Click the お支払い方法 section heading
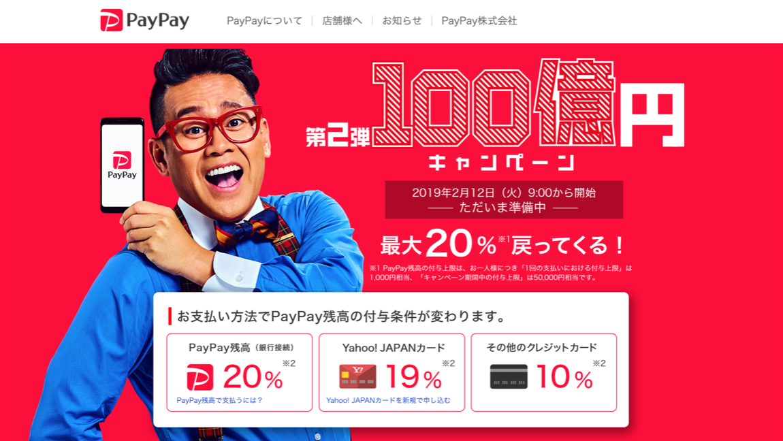 (341, 316)
